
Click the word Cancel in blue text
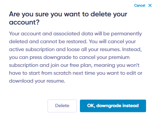pos(140,5)
